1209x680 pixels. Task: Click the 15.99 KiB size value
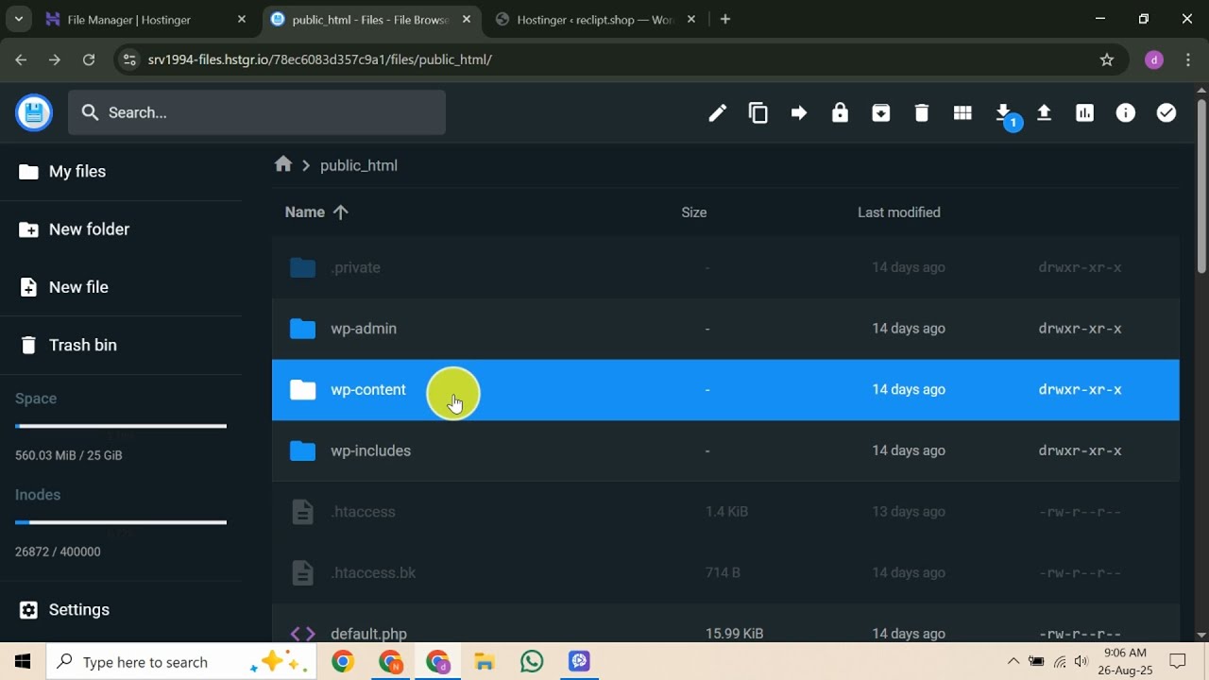734,634
